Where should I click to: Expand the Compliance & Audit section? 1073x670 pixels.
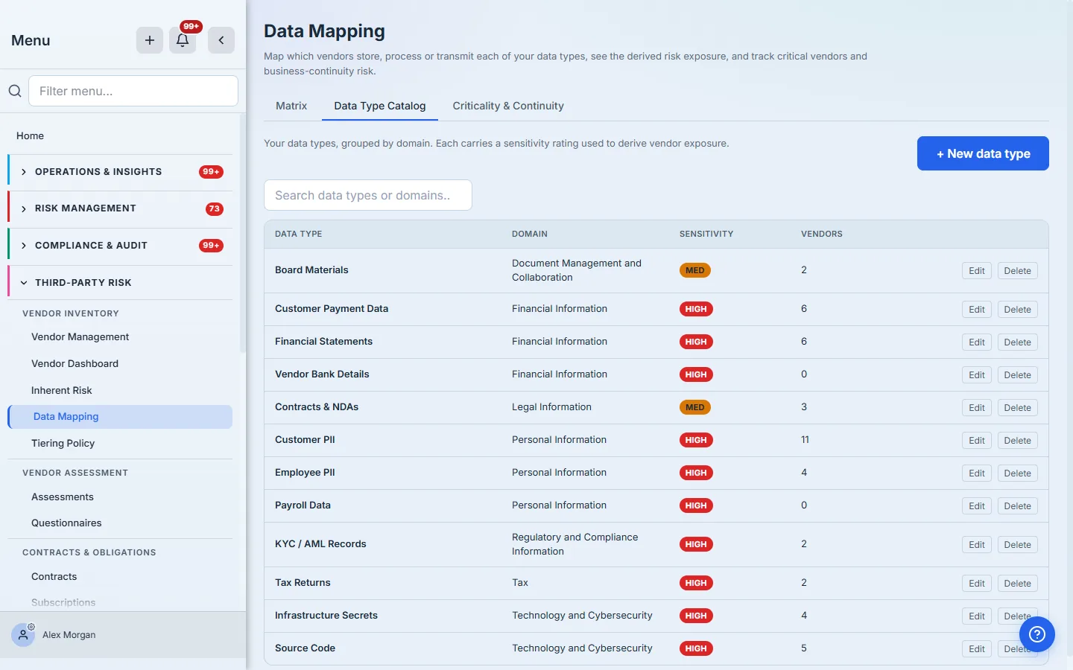(121, 246)
